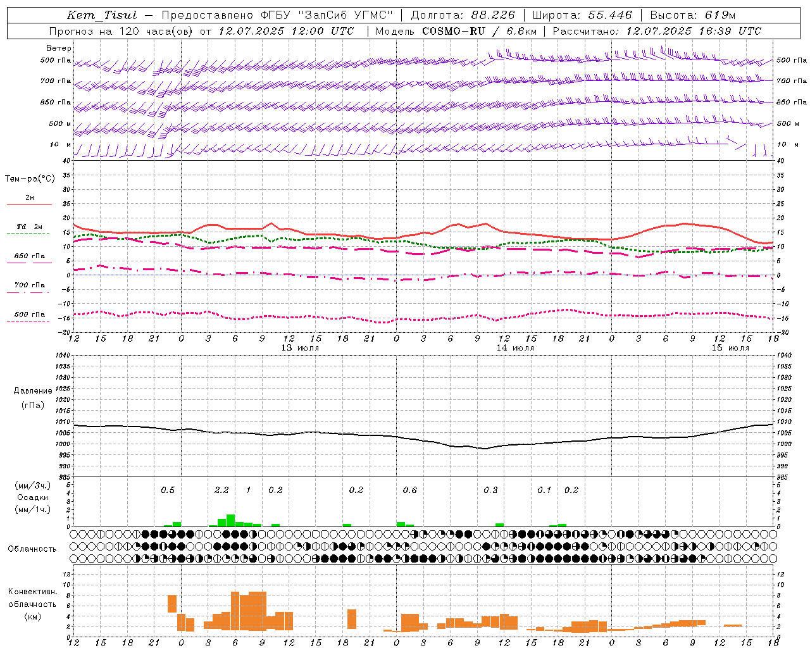The width and height of the screenshot is (810, 648).
Task: Select the 12.07.2025 12:00 UTC start time
Action: [286, 31]
